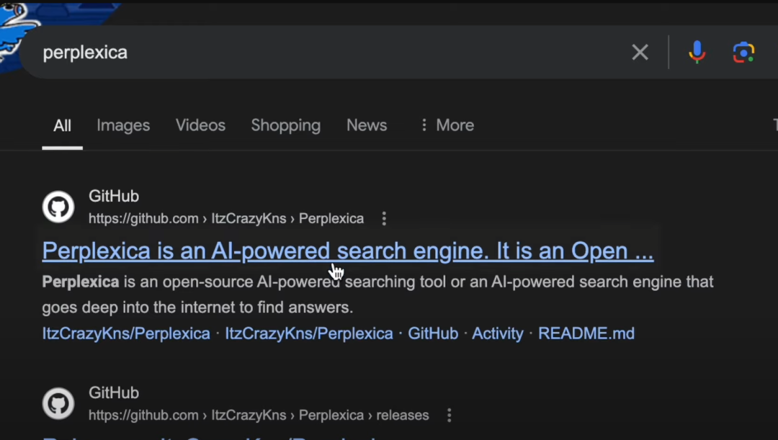
Task: Open the Shopping results tab
Action: coord(285,125)
